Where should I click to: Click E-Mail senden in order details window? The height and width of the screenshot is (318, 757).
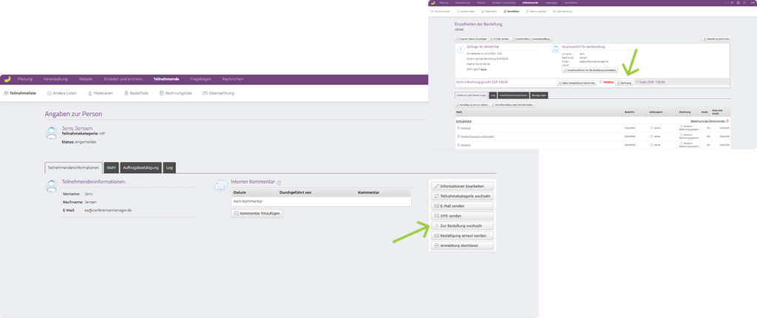[x=500, y=38]
